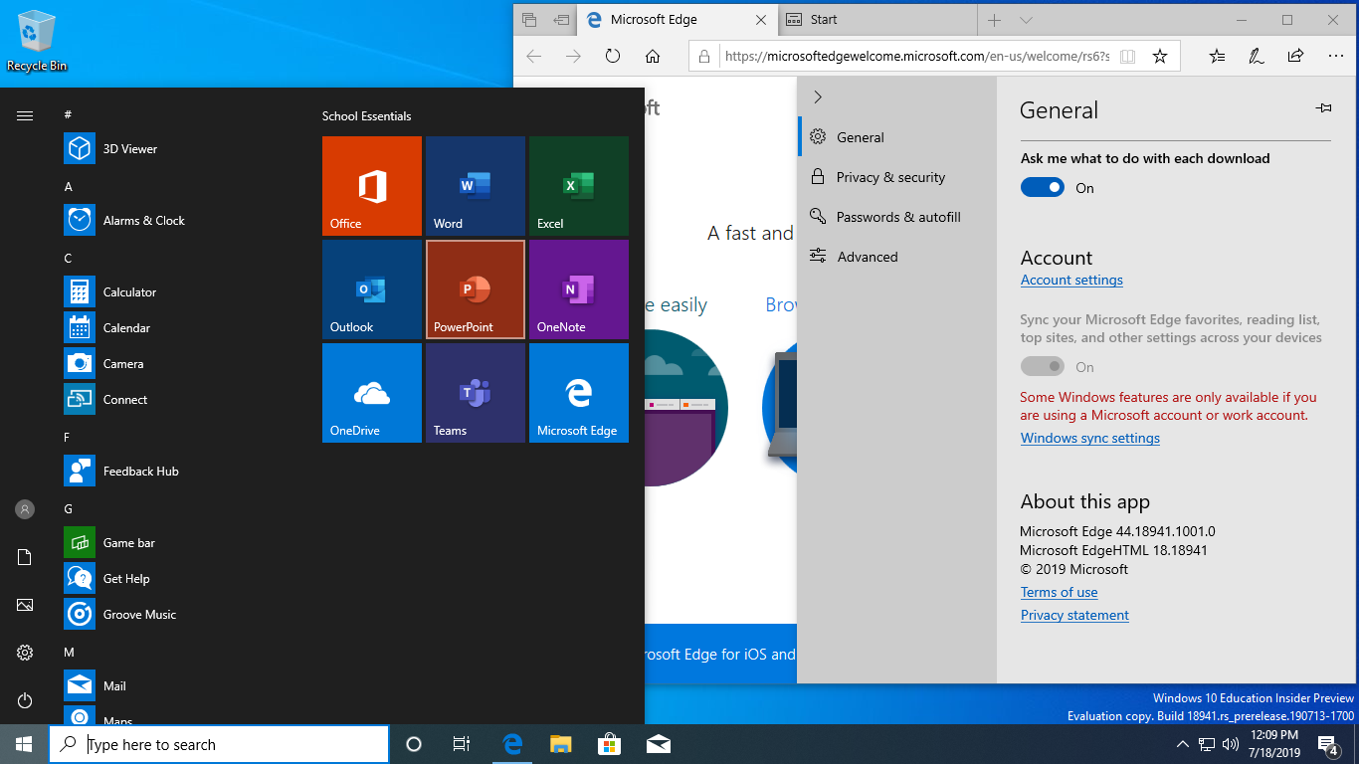Pin the Edge settings pane
This screenshot has height=764, width=1359.
[x=1323, y=108]
